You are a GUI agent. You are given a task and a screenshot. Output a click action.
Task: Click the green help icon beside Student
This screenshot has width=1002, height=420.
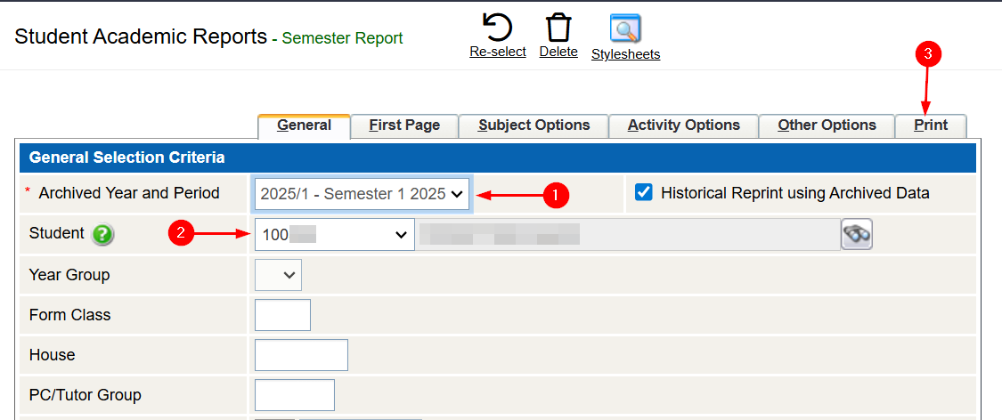pos(104,234)
